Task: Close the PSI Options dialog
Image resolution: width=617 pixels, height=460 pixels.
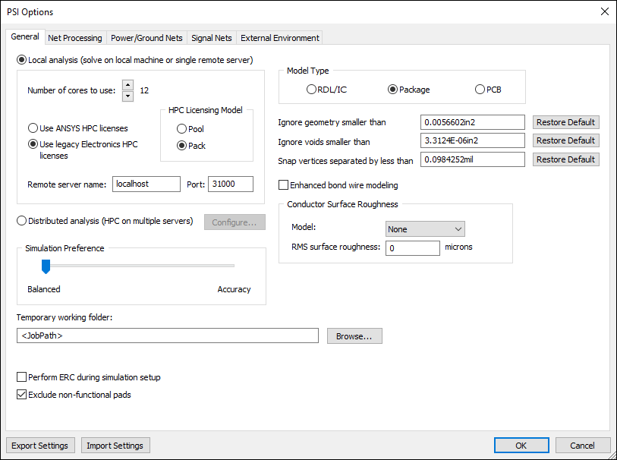Action: pos(604,11)
